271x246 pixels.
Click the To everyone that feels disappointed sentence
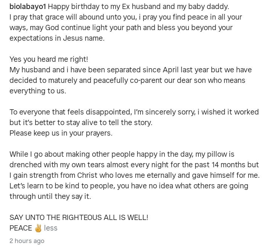pos(134,112)
